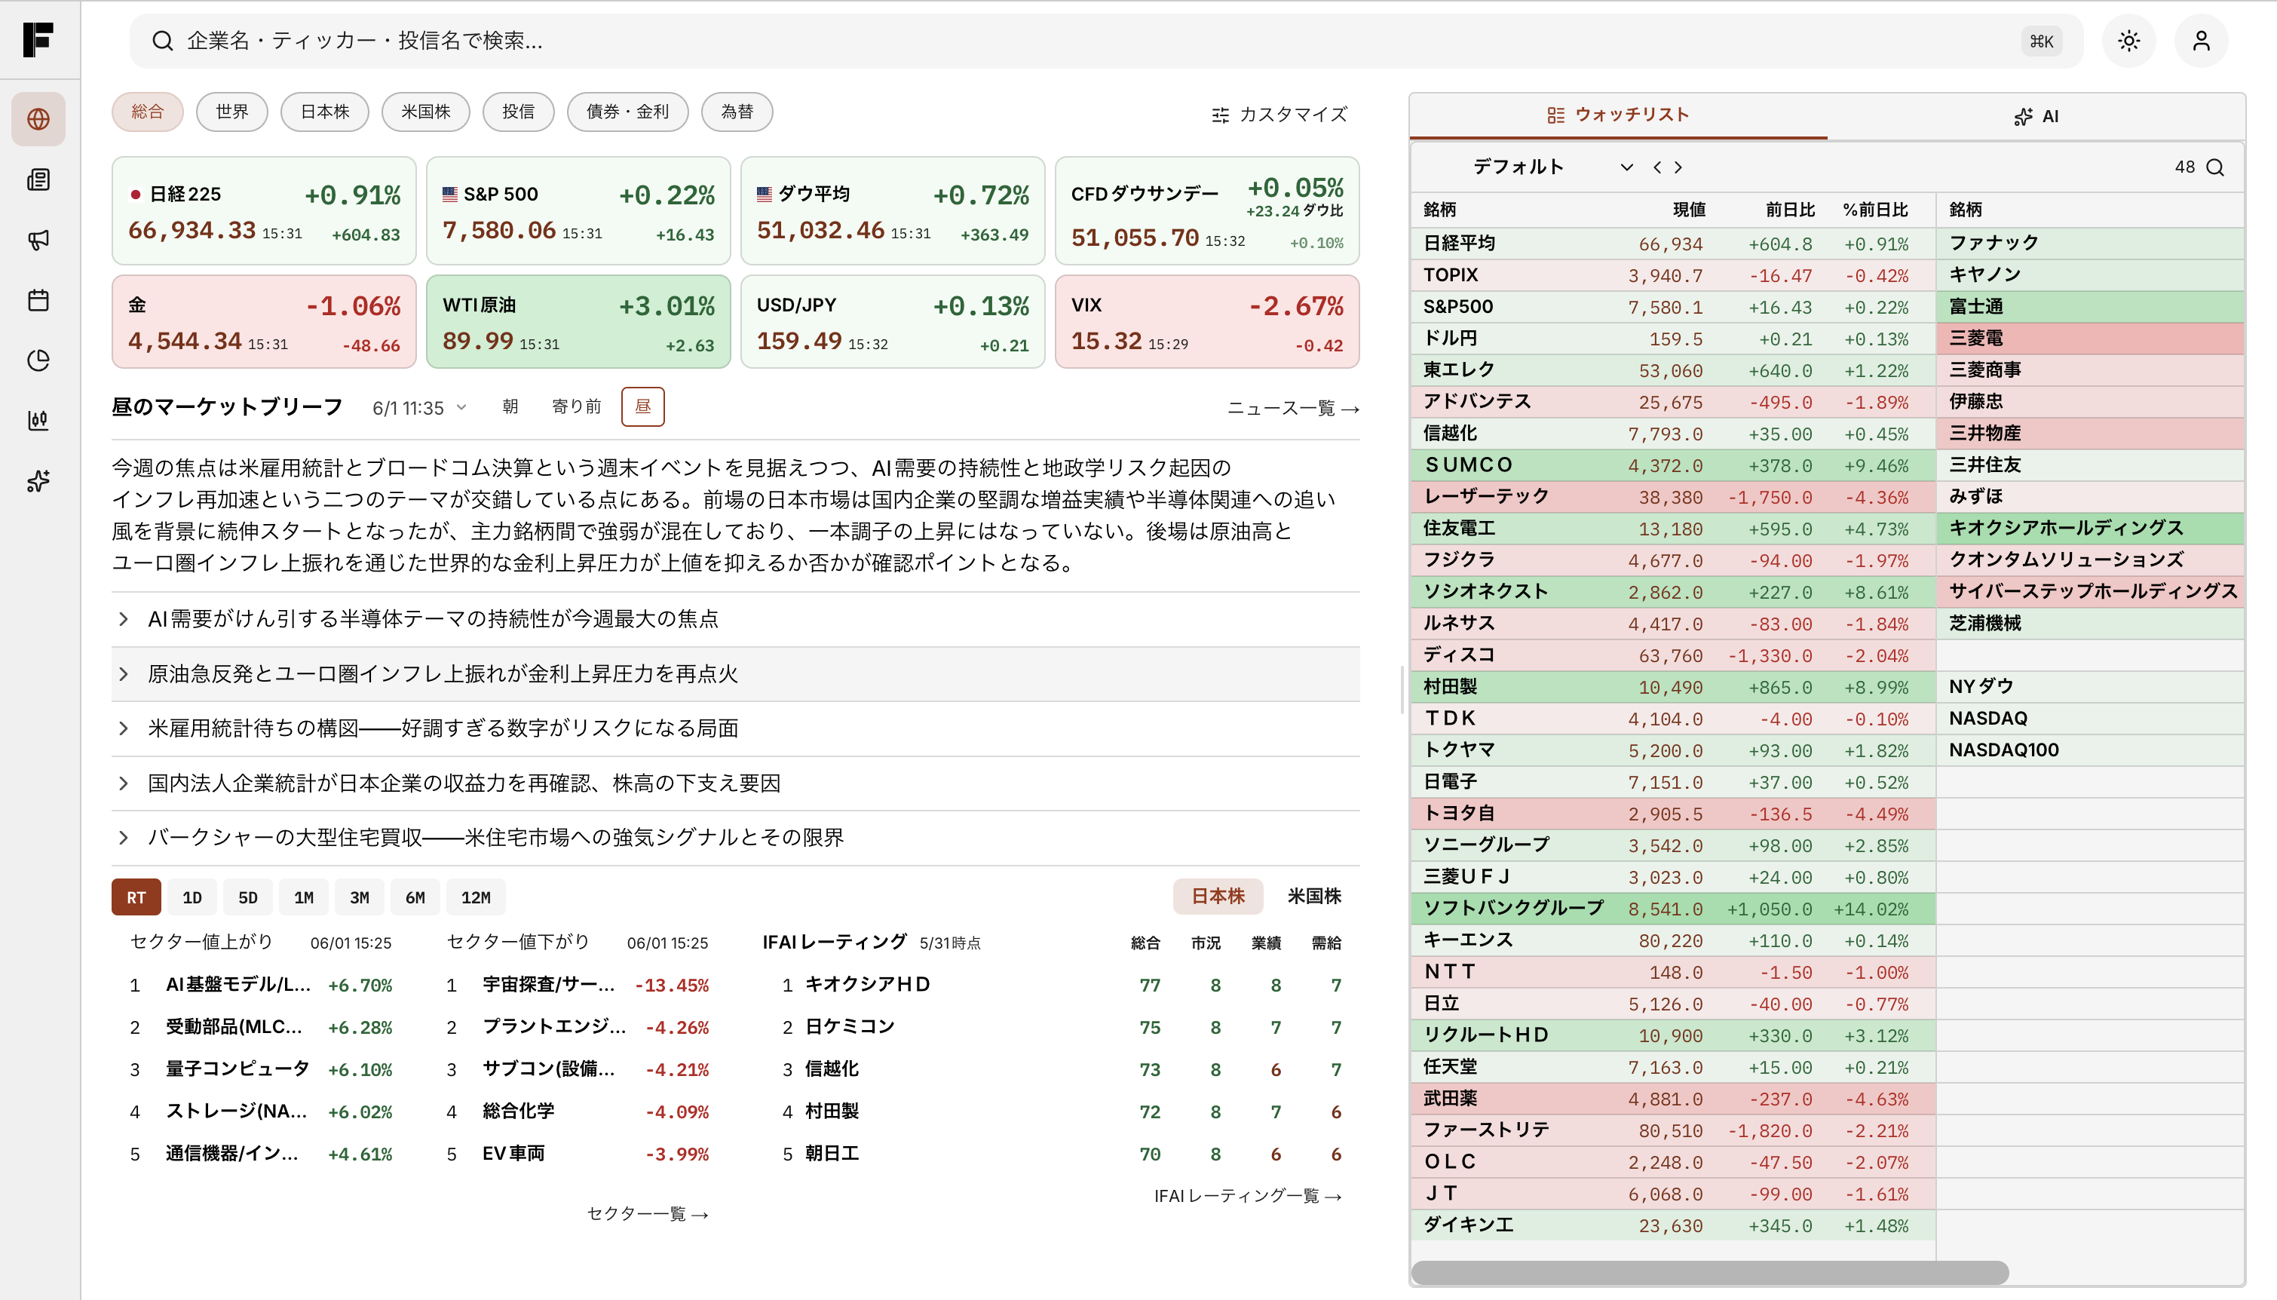Go to previous watchlist with left chevron
This screenshot has width=2277, height=1300.
coord(1656,167)
